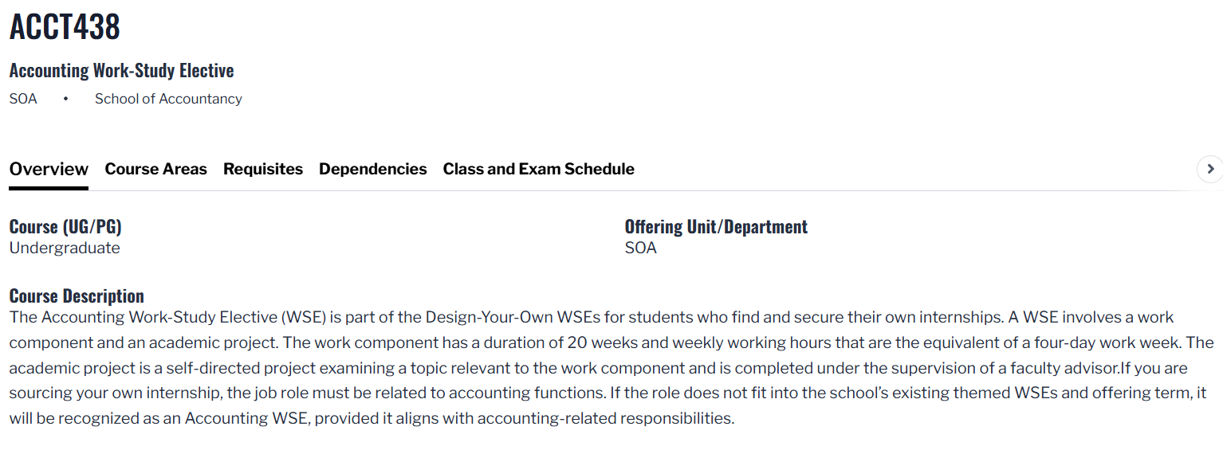The height and width of the screenshot is (450, 1223).
Task: Click the Accounting Work-Study Elective title
Action: (121, 70)
